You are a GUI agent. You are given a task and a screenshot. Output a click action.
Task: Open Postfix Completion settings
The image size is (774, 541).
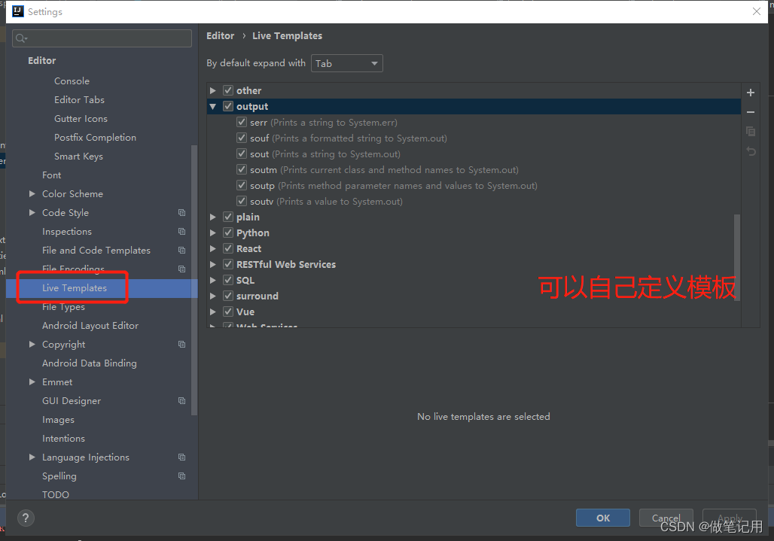(95, 137)
